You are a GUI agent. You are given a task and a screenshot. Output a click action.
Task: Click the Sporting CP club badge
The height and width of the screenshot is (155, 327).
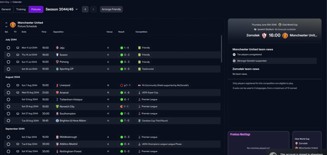[57, 69]
